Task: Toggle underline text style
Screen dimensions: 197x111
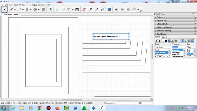Action: [x=156, y=41]
